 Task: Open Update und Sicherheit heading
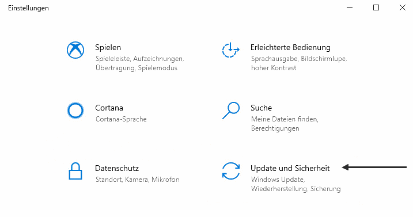pyautogui.click(x=290, y=168)
